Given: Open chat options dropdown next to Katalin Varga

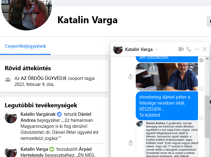Looking at the screenshot, I should point(157,49).
